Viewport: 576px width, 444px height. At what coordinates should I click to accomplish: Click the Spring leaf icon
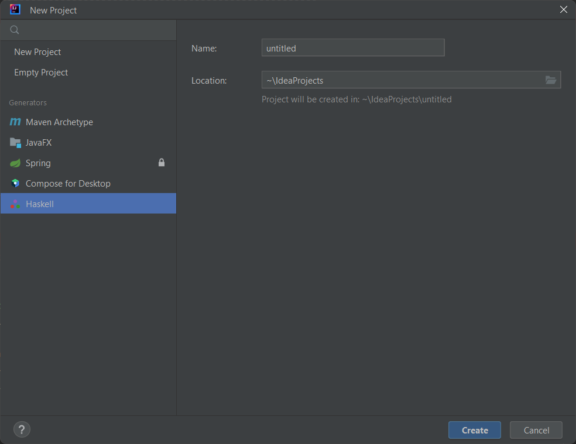[x=15, y=163]
